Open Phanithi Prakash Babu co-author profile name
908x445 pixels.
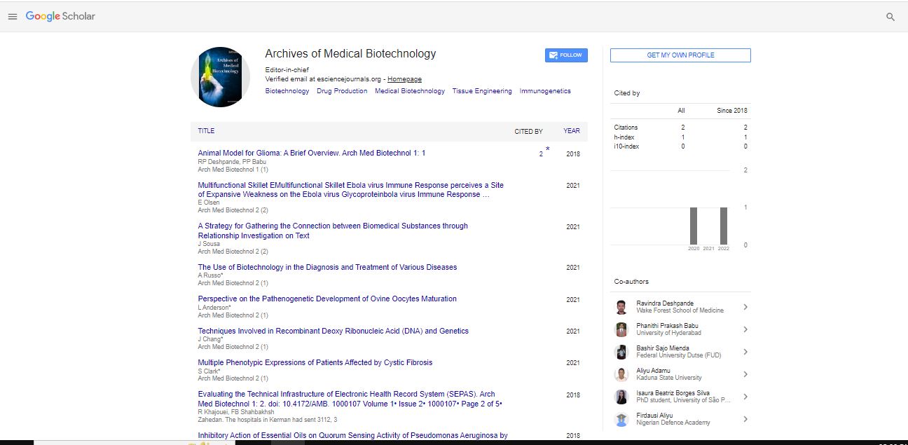667,326
